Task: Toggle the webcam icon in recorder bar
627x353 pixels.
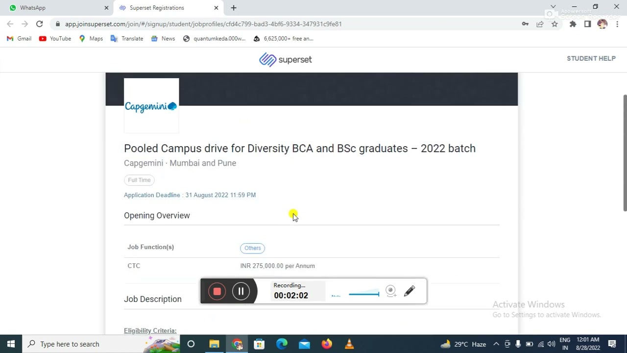Action: 390,291
